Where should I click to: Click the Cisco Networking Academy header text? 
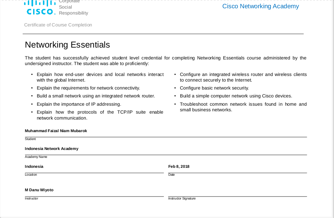point(260,6)
